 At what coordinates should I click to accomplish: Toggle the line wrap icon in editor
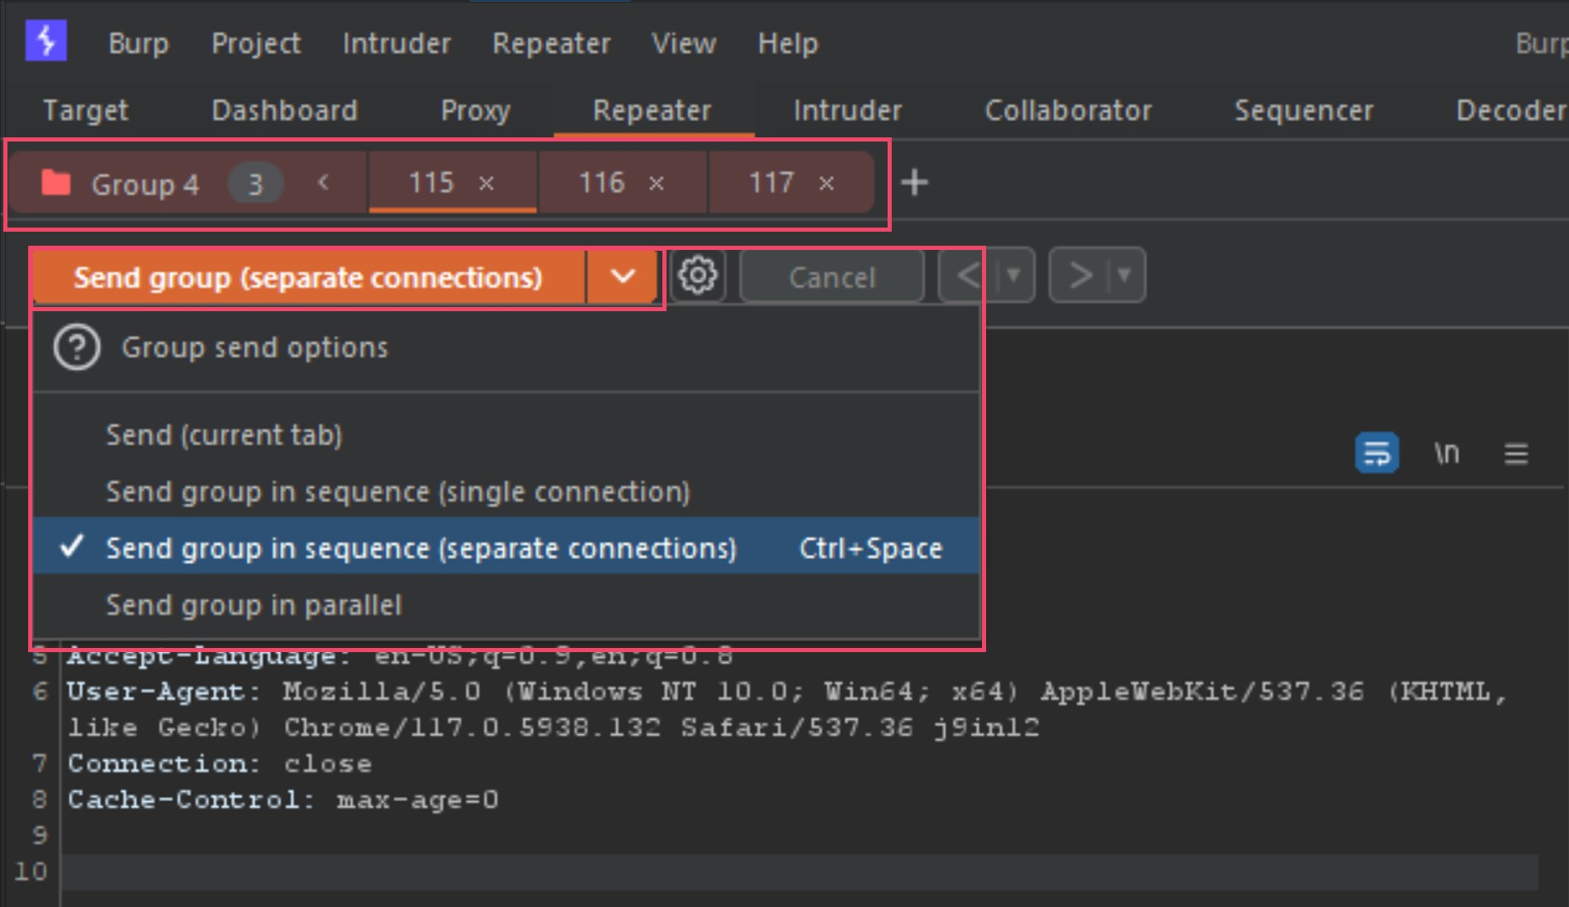(1376, 453)
